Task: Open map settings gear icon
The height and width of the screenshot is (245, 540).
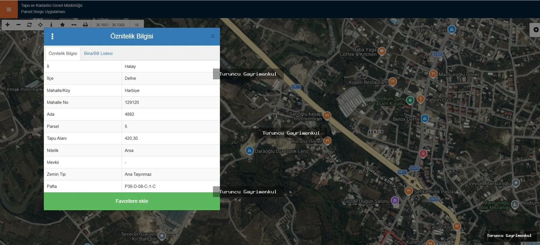Action: pyautogui.click(x=536, y=30)
